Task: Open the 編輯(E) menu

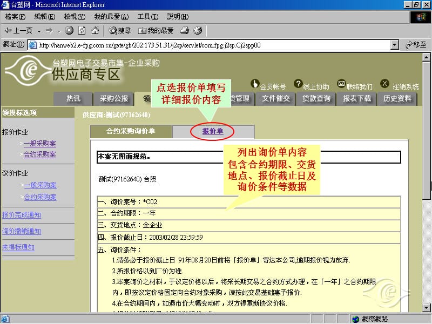Action: coord(45,17)
